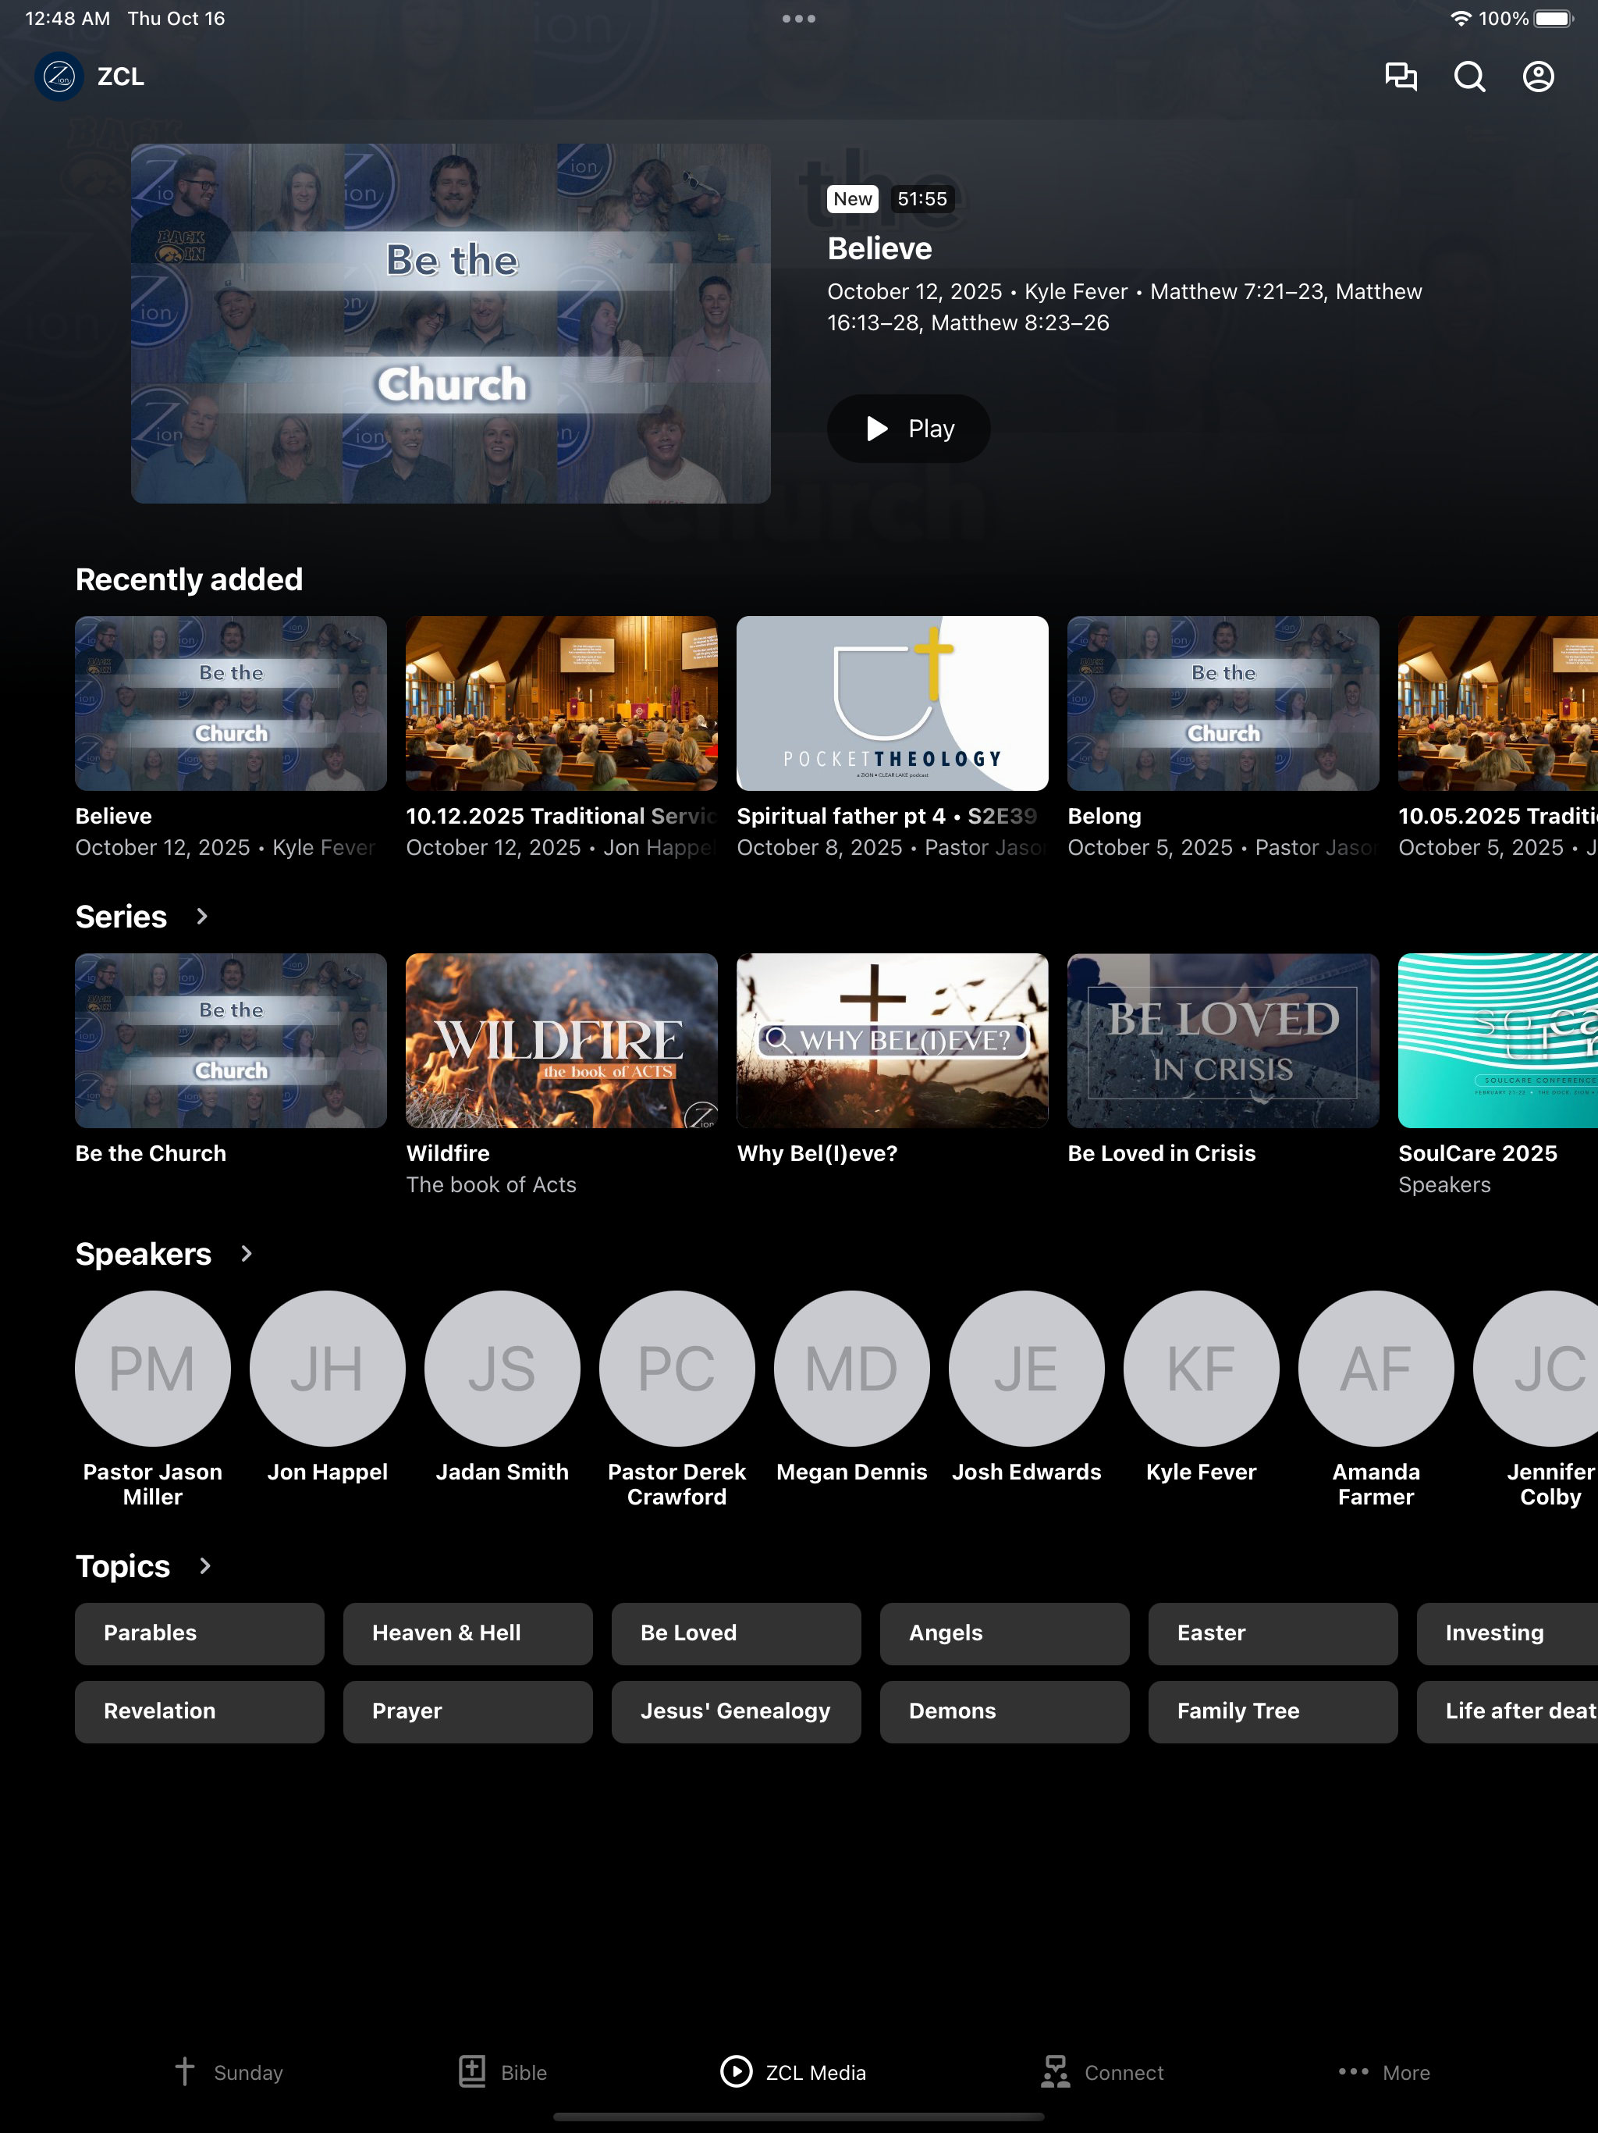
Task: Open the Belong sermon card
Action: point(1223,738)
